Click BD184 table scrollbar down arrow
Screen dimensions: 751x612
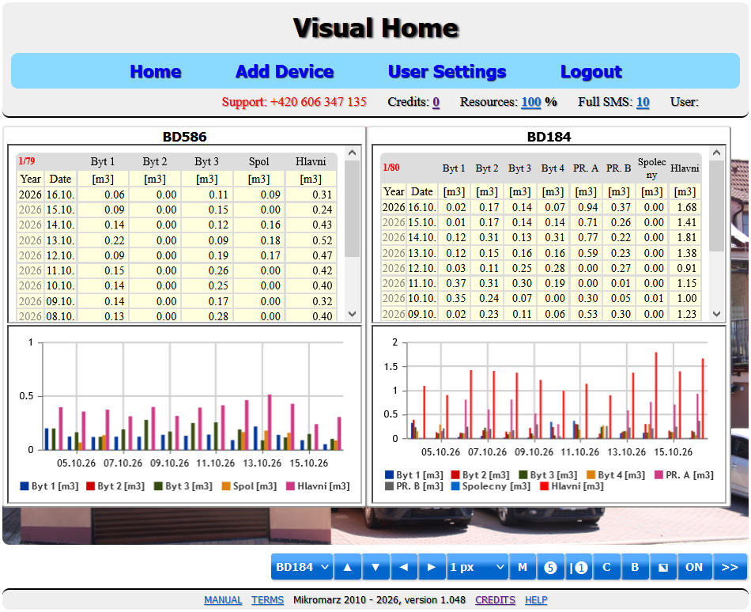(x=716, y=314)
